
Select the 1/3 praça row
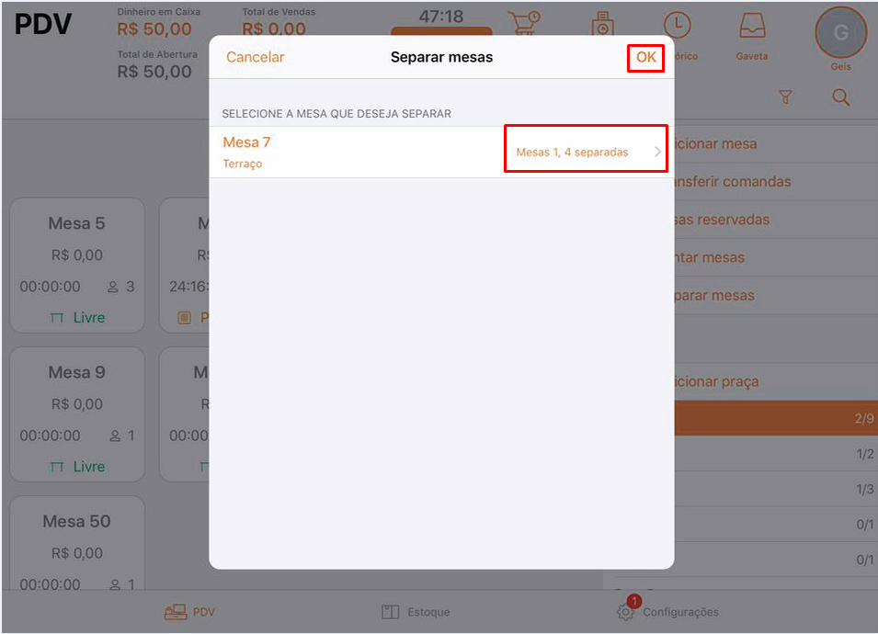[776, 489]
